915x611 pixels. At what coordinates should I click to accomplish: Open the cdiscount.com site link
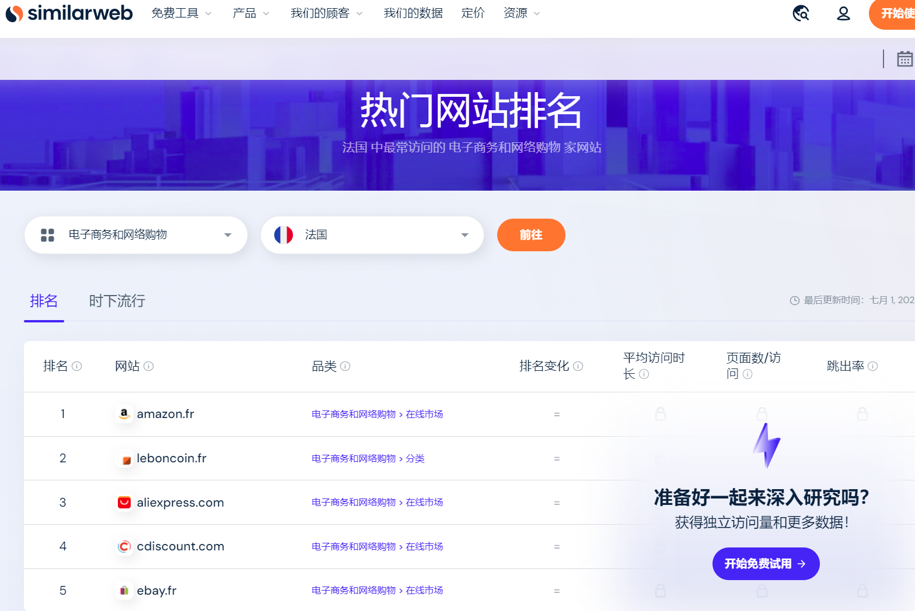click(180, 546)
